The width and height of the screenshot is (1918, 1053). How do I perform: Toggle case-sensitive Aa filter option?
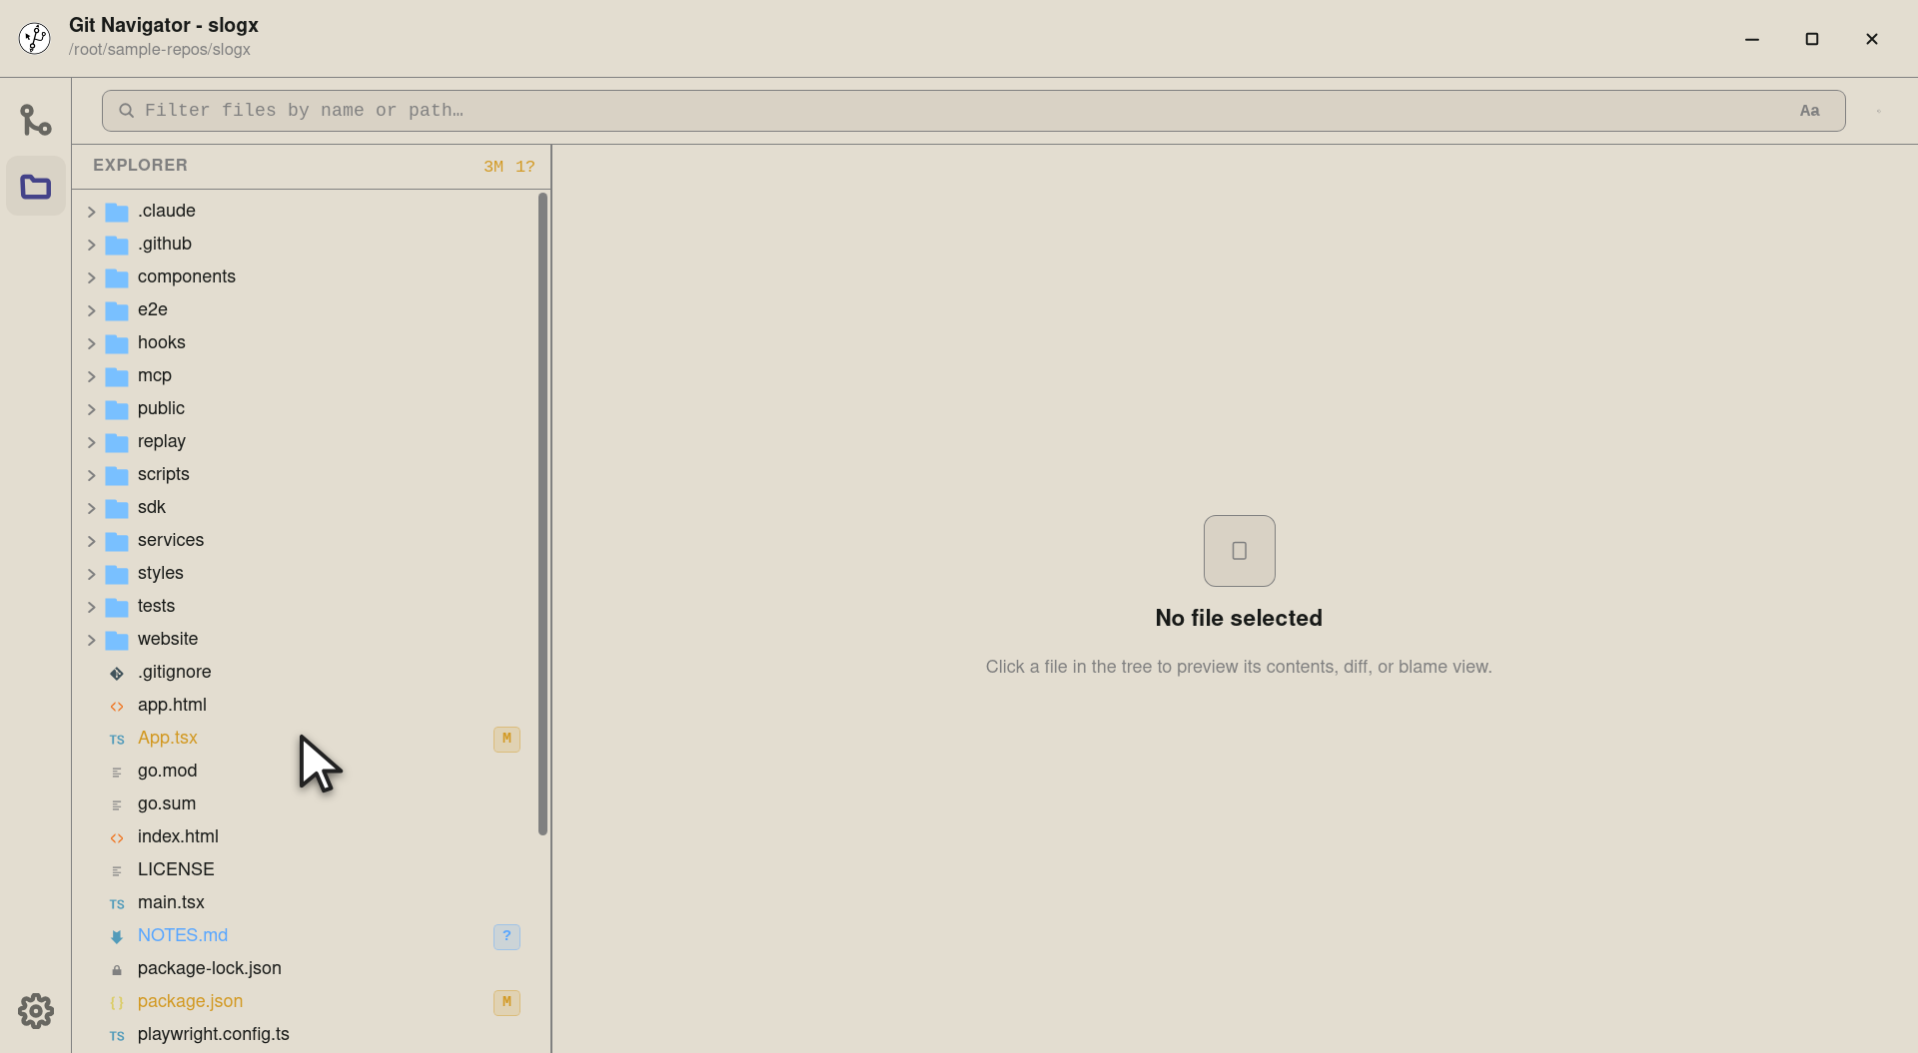[x=1810, y=111]
